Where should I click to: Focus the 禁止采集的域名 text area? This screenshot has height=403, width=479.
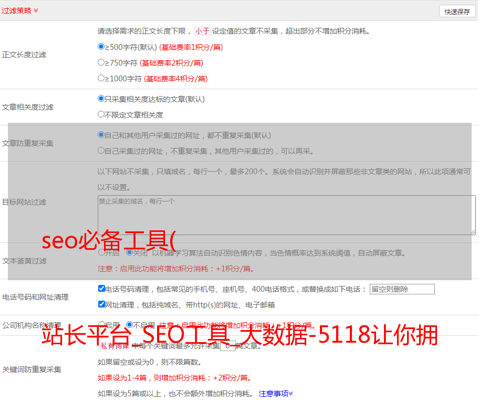pyautogui.click(x=287, y=215)
